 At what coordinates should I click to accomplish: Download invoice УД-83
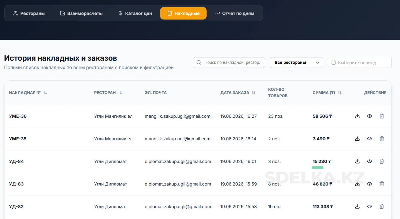point(357,184)
